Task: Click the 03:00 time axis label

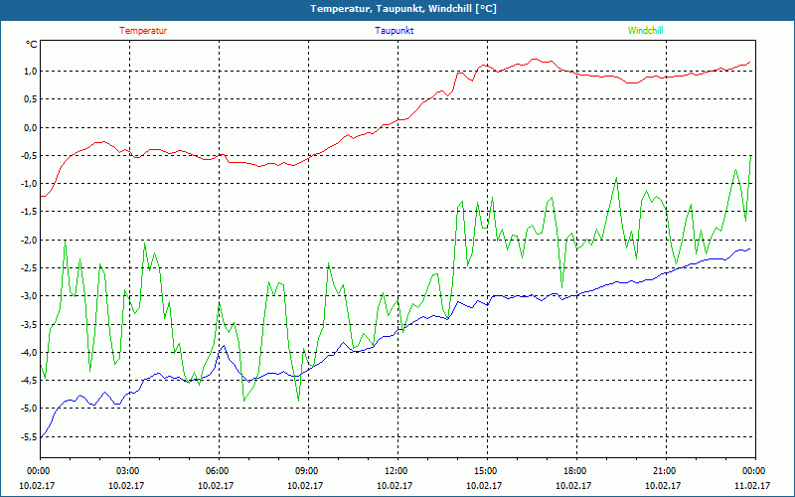Action: (126, 471)
